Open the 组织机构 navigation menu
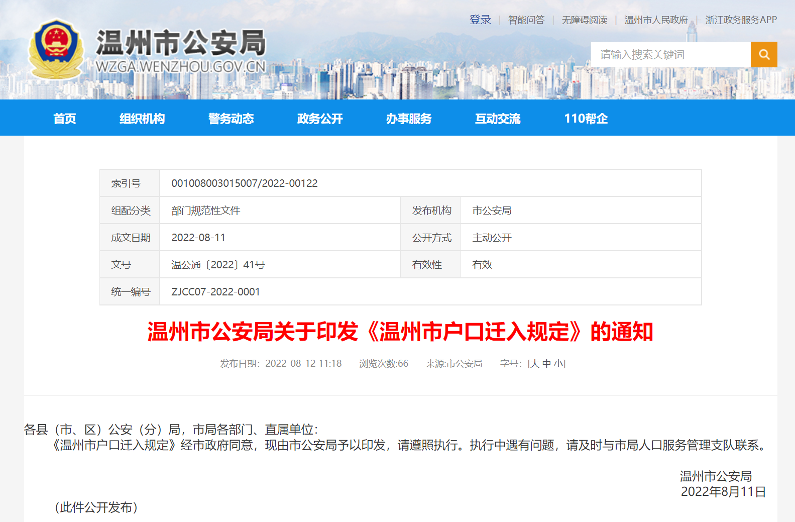The image size is (795, 522). coord(142,119)
